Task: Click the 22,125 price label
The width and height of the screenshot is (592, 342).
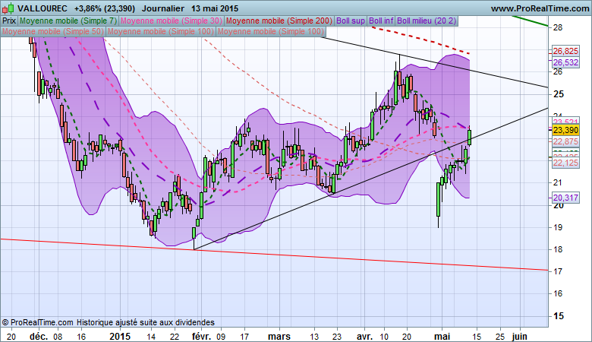Action: coord(565,163)
